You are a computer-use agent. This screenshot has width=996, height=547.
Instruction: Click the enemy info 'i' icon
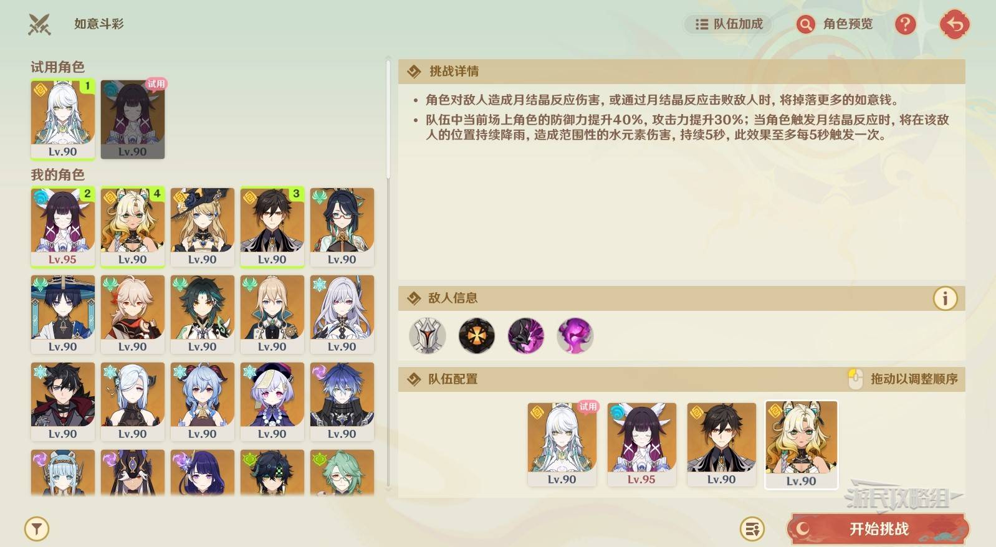[x=945, y=298]
